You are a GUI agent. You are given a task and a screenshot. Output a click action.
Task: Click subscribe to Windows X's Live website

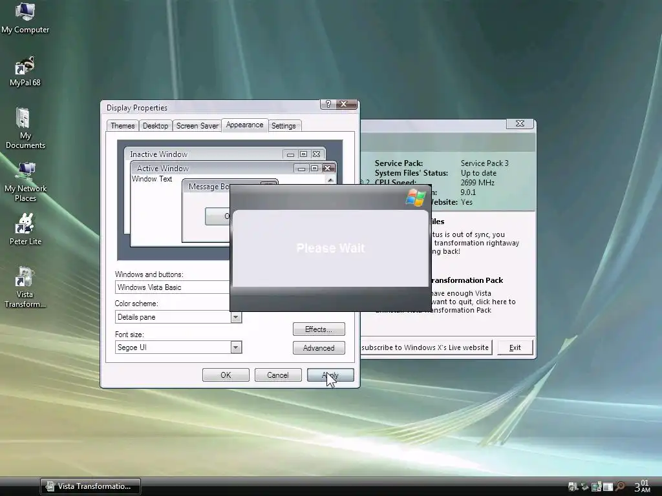(425, 347)
